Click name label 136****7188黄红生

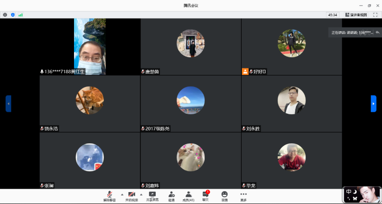coord(64,72)
